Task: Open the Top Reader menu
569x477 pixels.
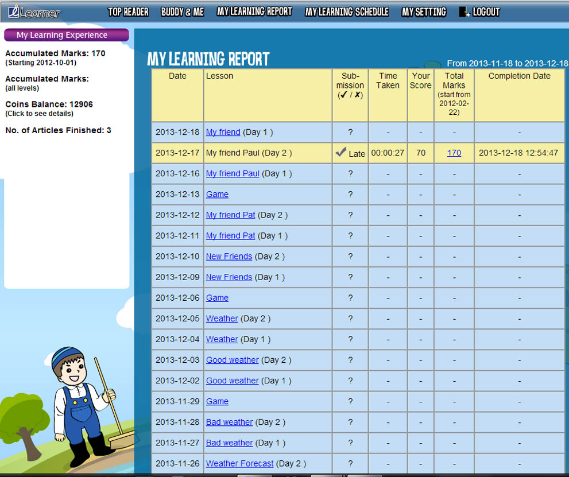Action: pos(128,12)
